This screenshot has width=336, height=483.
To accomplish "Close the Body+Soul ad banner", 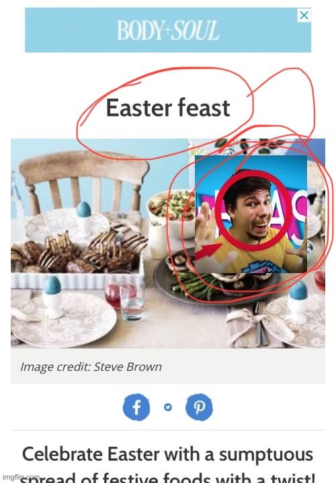I will [x=304, y=15].
